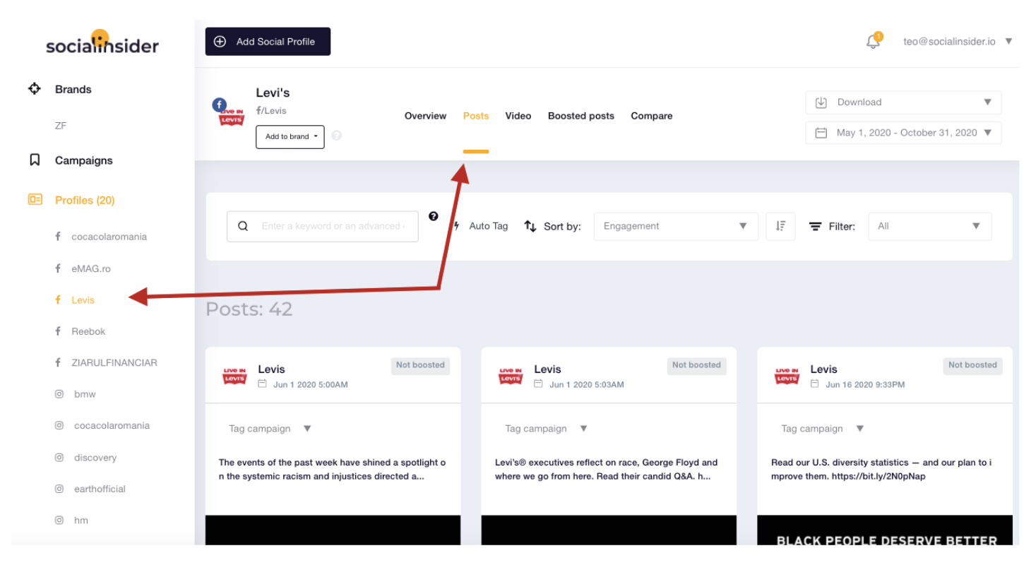Open the Boosted posts tab
1031x565 pixels.
click(581, 116)
